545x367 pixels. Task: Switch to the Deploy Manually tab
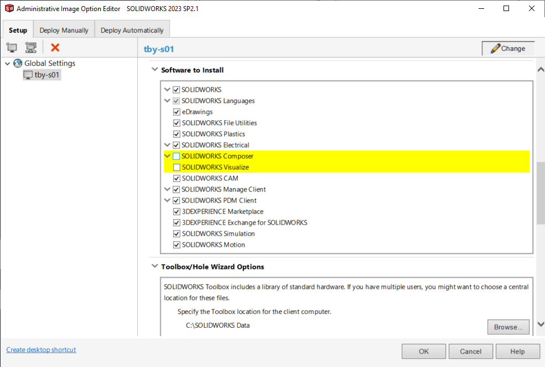point(64,30)
